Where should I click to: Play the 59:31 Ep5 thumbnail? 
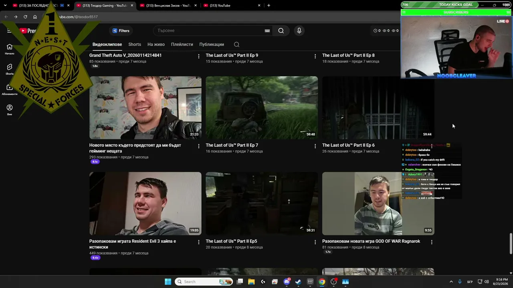coord(262,204)
